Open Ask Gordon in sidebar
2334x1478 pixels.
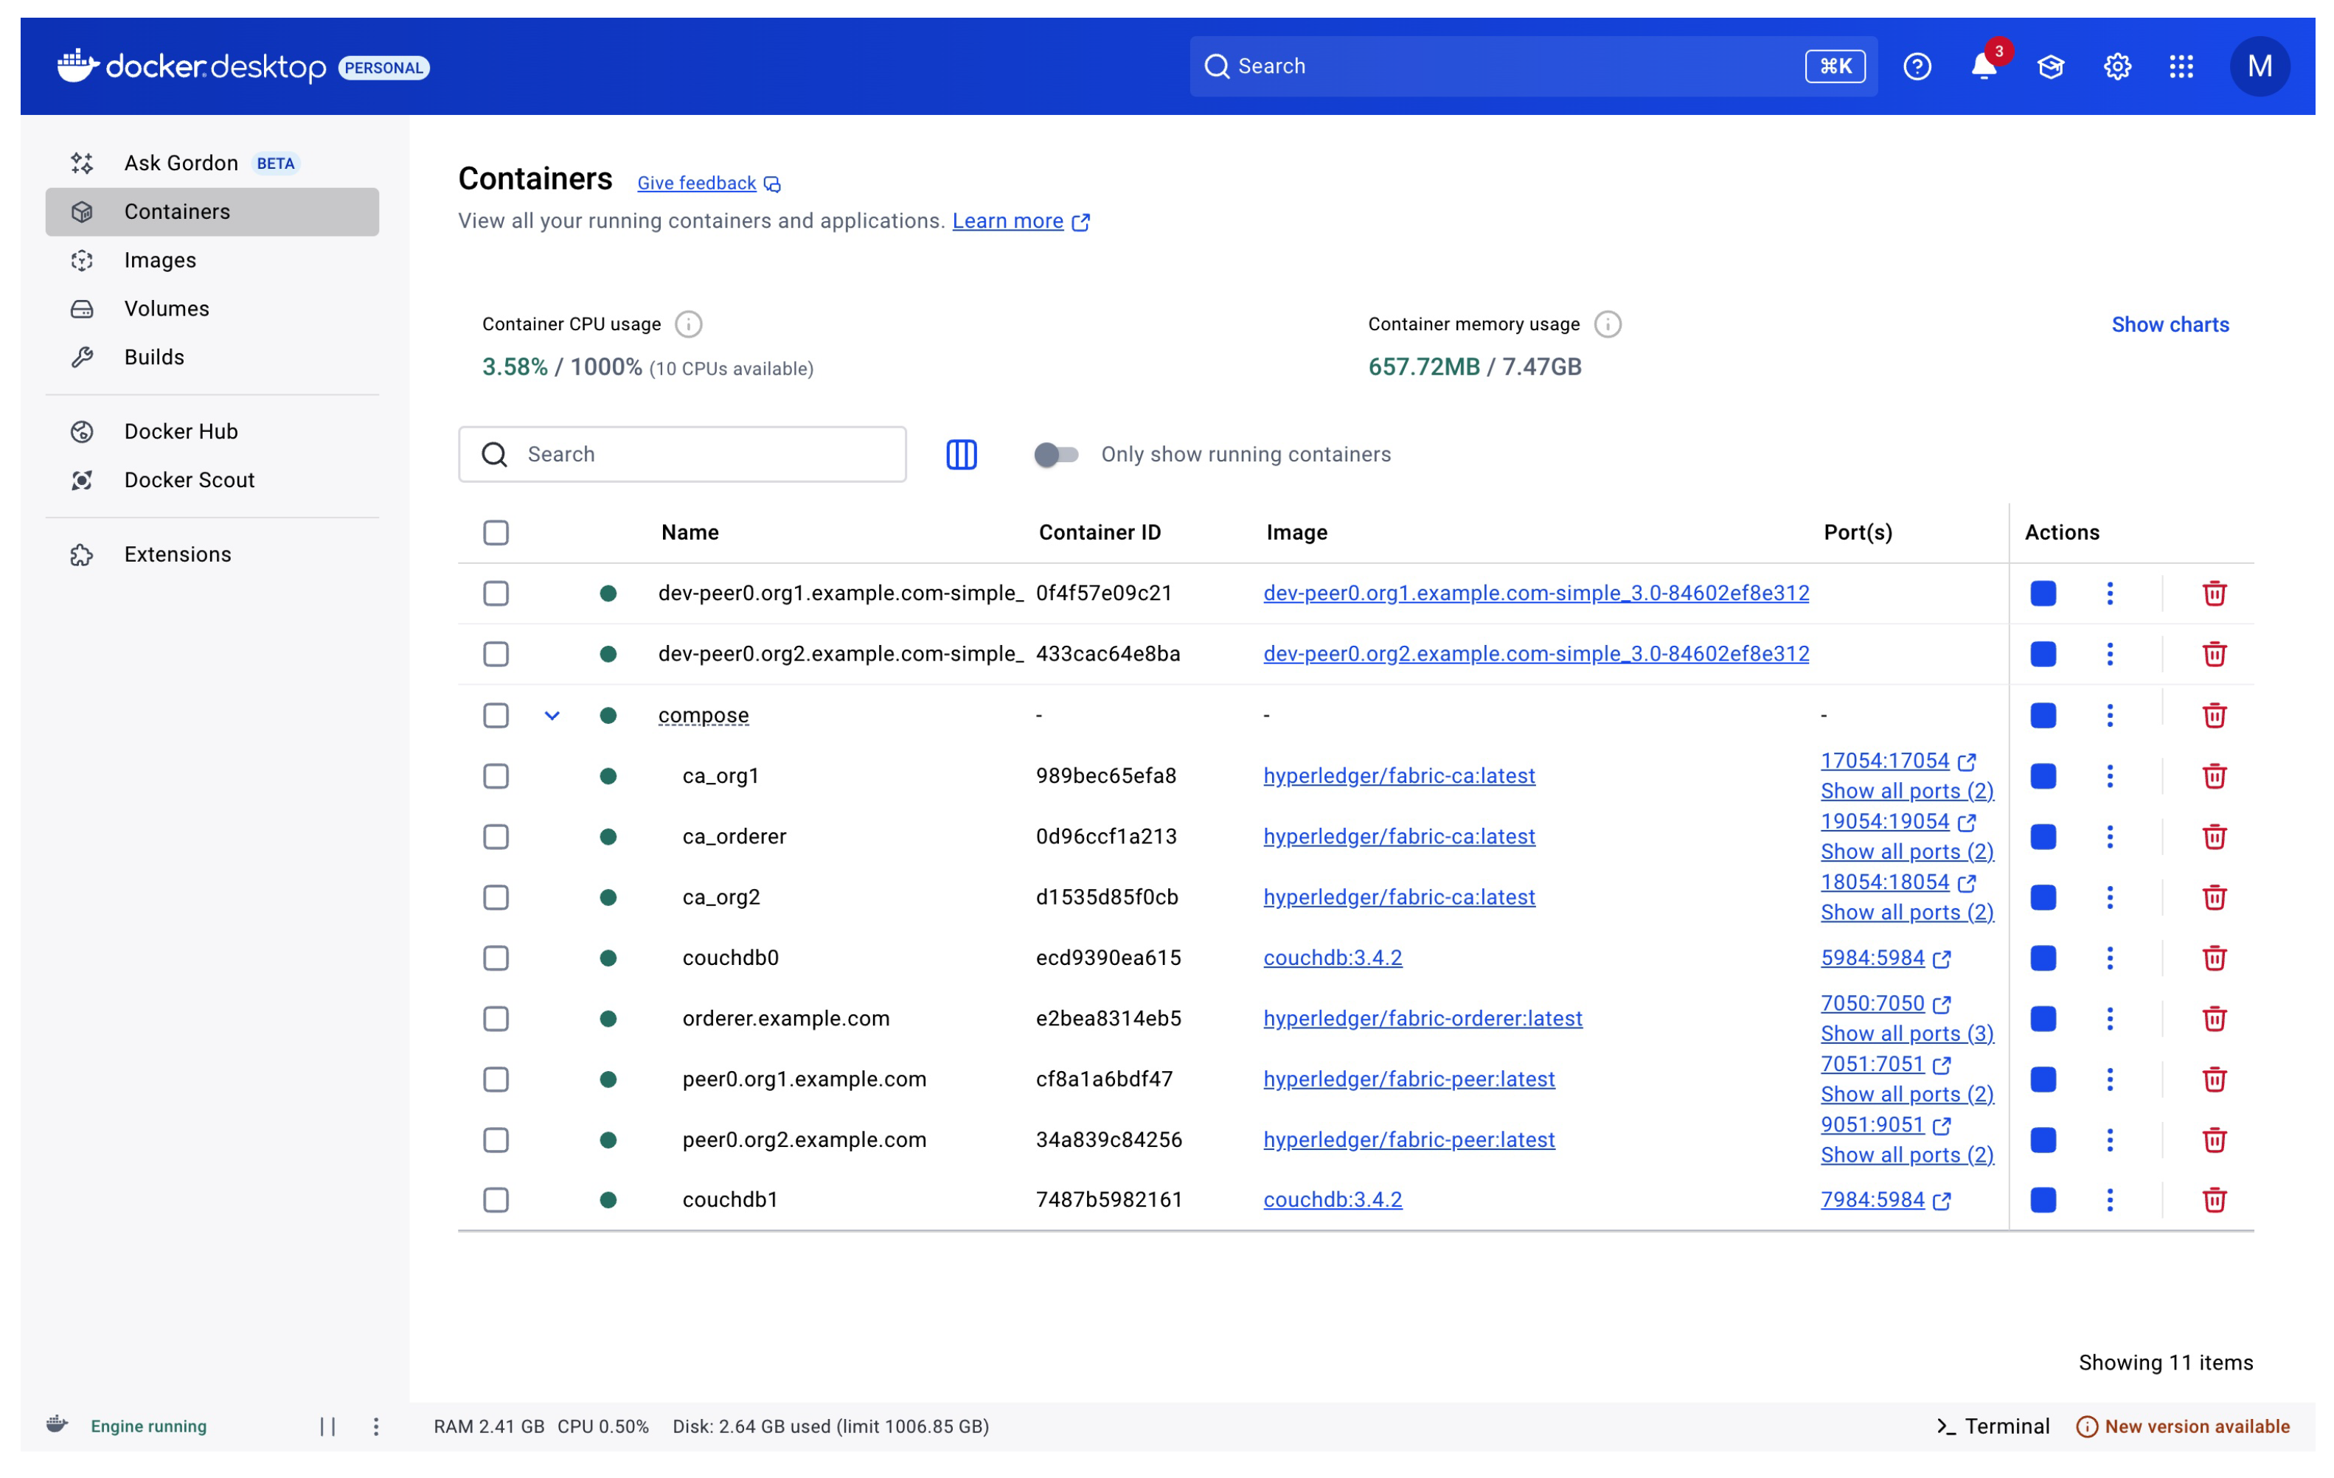point(212,163)
